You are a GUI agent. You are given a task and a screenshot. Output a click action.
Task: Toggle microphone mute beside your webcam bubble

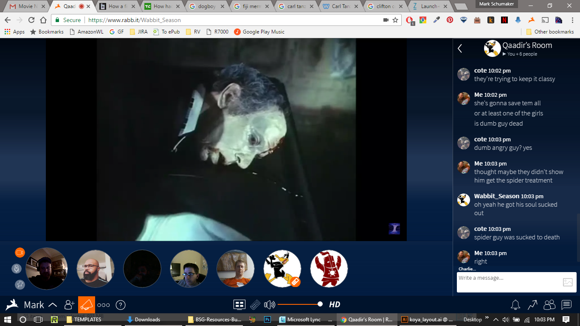click(17, 268)
